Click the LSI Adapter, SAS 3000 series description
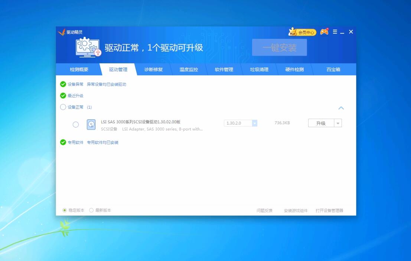The image size is (411, 261). point(162,129)
